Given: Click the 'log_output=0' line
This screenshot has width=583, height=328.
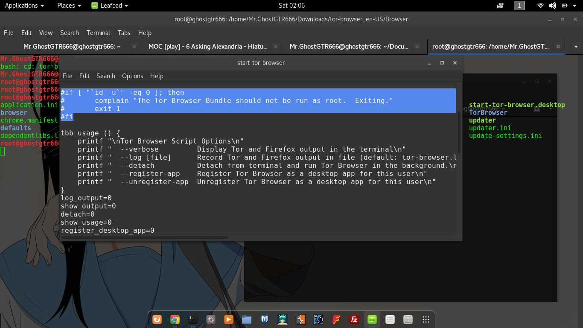Looking at the screenshot, I should click(x=86, y=198).
